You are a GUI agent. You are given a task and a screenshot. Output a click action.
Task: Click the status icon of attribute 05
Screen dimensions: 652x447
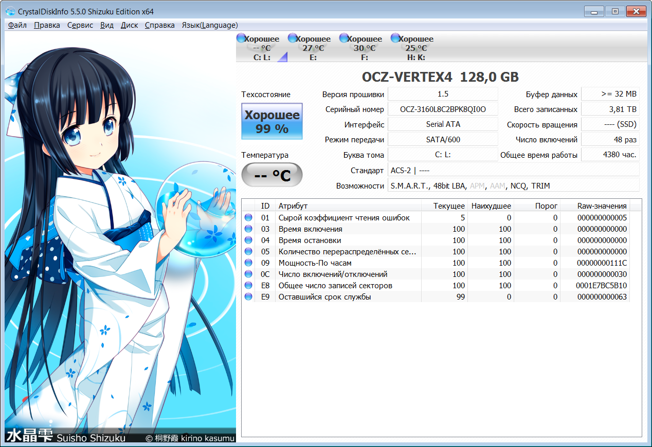click(248, 252)
